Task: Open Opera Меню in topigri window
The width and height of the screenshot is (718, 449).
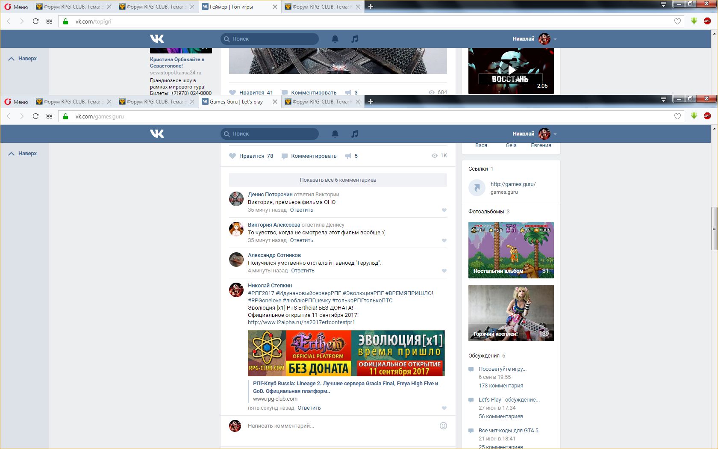Action: pyautogui.click(x=16, y=7)
